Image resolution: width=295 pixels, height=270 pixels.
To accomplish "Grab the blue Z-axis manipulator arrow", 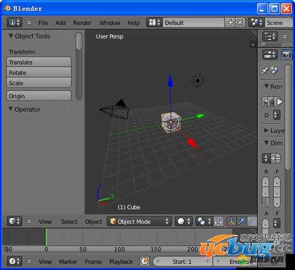I will coord(170,81).
